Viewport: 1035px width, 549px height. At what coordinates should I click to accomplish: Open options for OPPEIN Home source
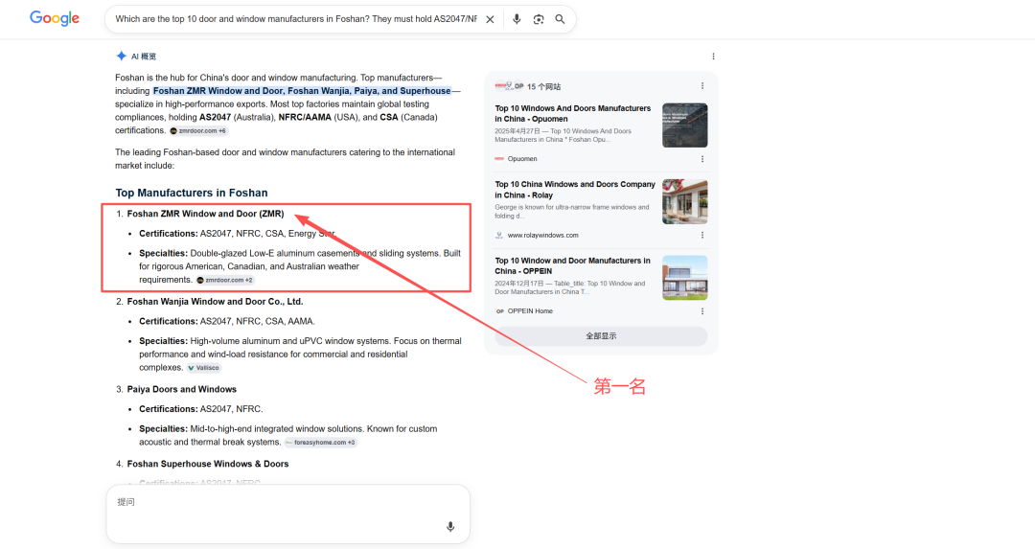702,311
